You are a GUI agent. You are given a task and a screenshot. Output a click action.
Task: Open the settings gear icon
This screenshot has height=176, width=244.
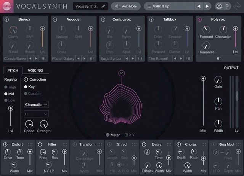tap(218, 6)
